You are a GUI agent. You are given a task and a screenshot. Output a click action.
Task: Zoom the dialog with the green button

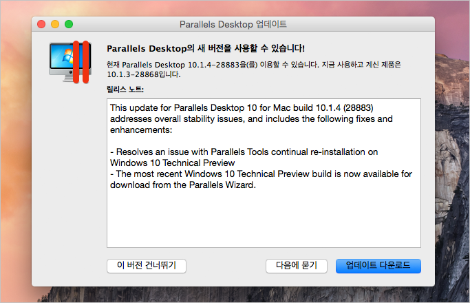pos(69,24)
